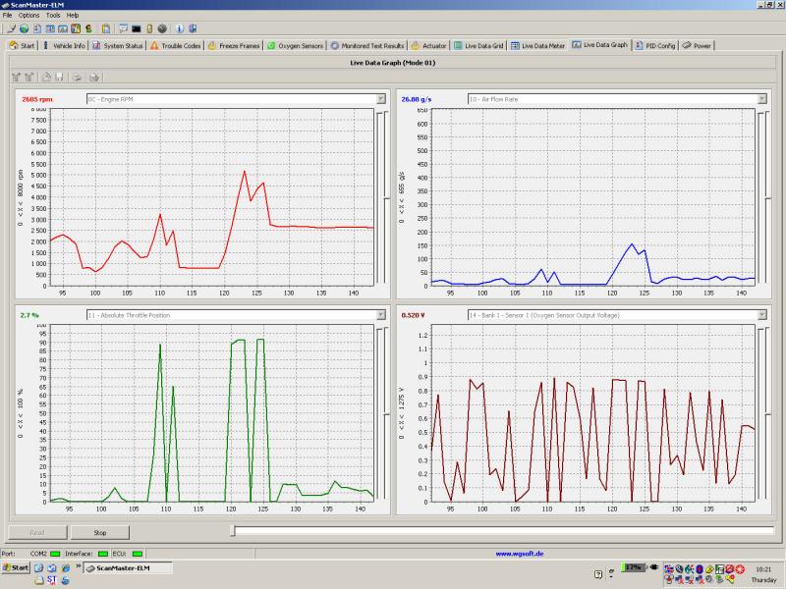The width and height of the screenshot is (786, 589).
Task: Click the clipboard icon in the top toolbar
Action: point(105,28)
